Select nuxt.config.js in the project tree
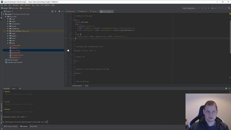 point(16,50)
